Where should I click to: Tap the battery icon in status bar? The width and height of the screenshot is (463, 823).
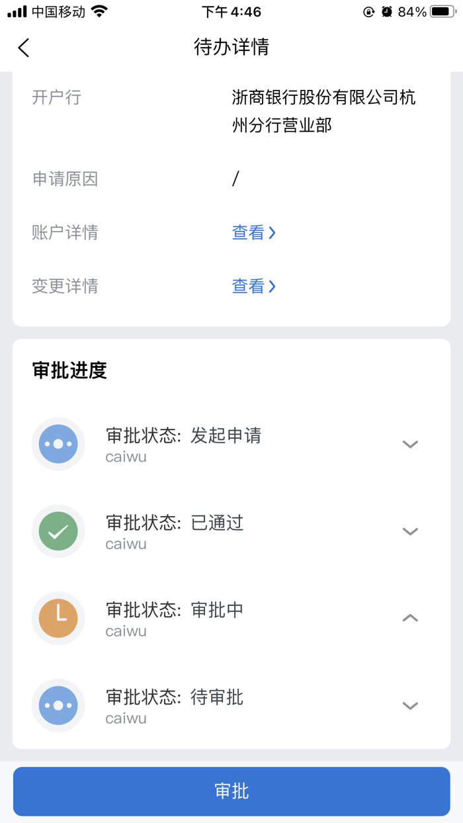click(442, 12)
